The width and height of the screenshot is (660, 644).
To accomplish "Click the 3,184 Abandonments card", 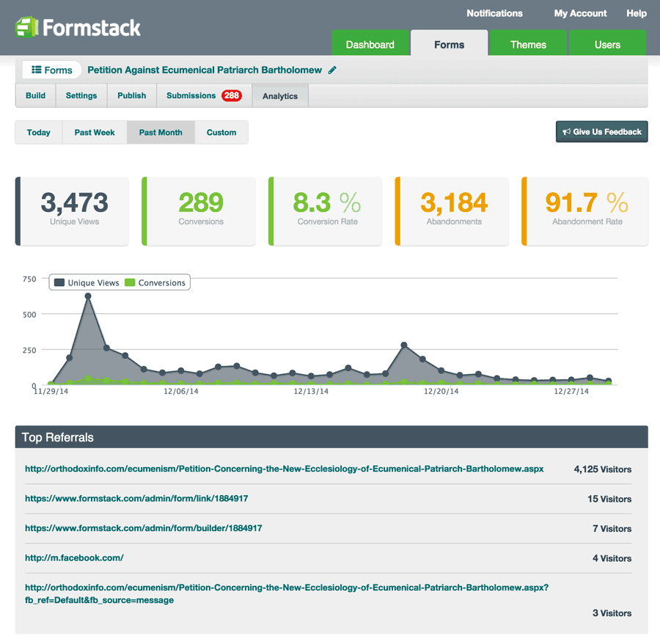I will [x=452, y=211].
